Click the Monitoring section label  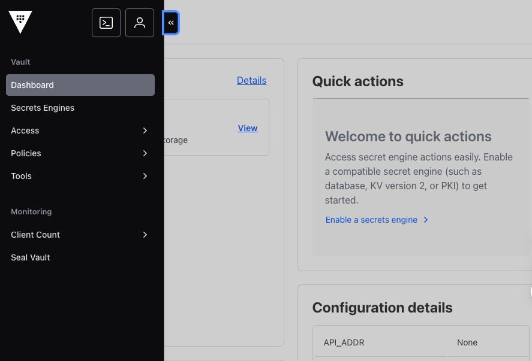31,212
